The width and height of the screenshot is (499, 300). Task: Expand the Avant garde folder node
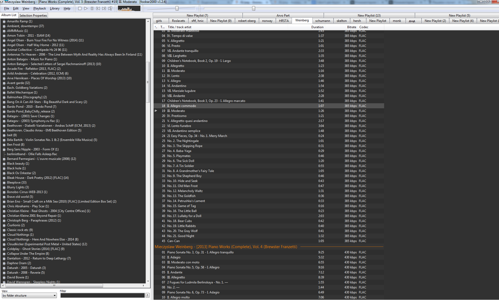4,83
